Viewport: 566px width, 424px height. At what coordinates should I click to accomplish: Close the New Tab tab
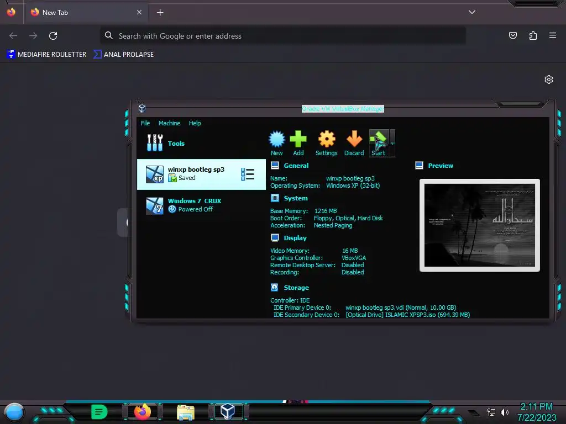139,12
